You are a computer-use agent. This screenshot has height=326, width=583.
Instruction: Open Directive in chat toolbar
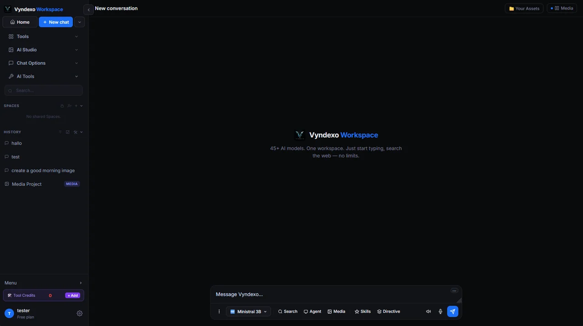click(389, 311)
